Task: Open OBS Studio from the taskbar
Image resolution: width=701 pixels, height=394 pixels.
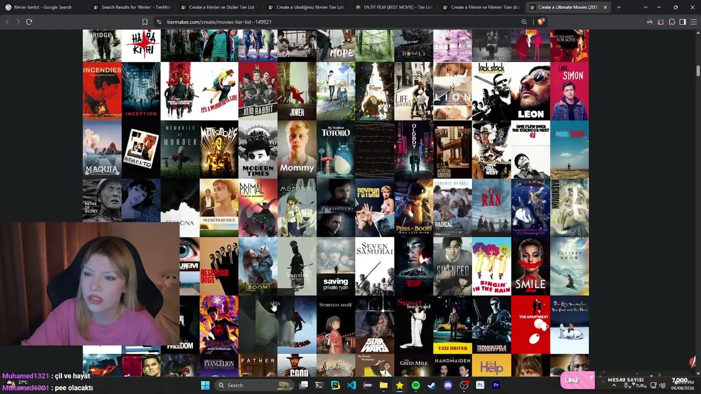Action: (x=464, y=385)
